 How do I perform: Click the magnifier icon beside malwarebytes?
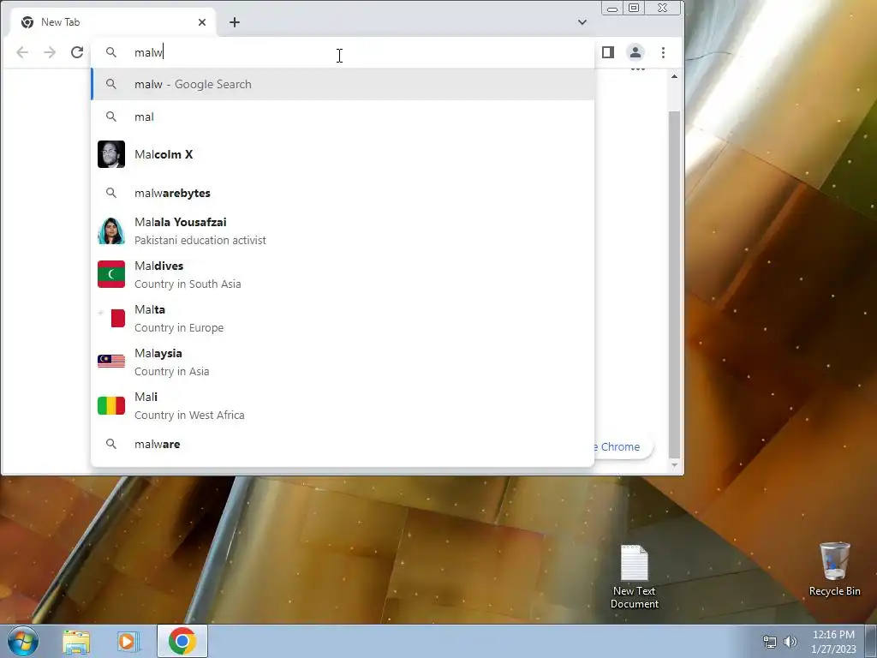click(111, 193)
